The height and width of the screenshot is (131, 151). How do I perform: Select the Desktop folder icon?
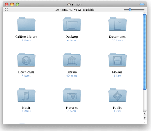pos(72,24)
